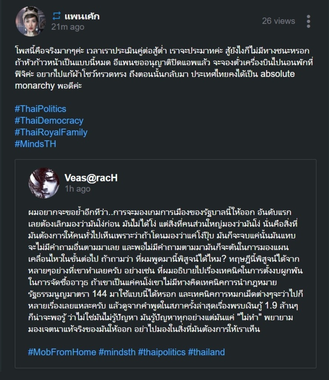Click the Veas@racH username
The image size is (329, 380).
91,178
